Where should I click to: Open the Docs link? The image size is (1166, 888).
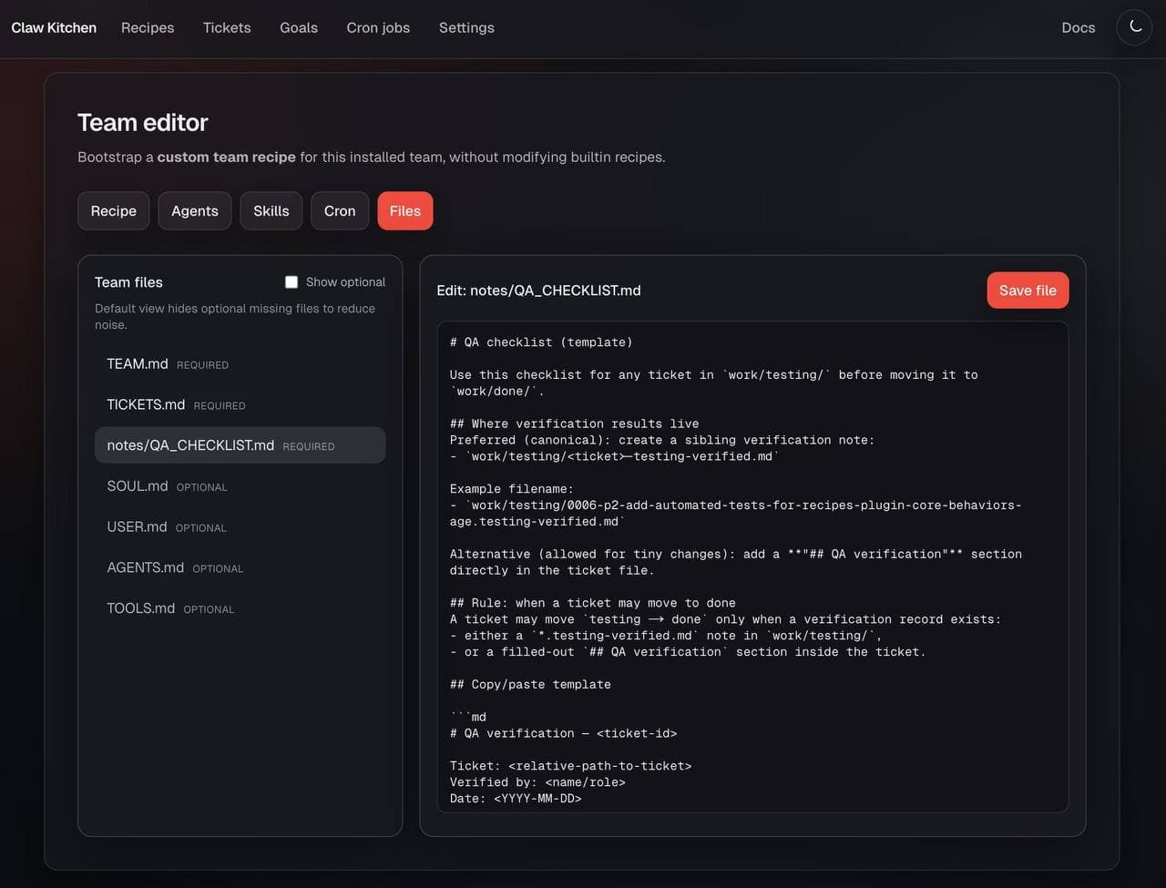point(1078,27)
